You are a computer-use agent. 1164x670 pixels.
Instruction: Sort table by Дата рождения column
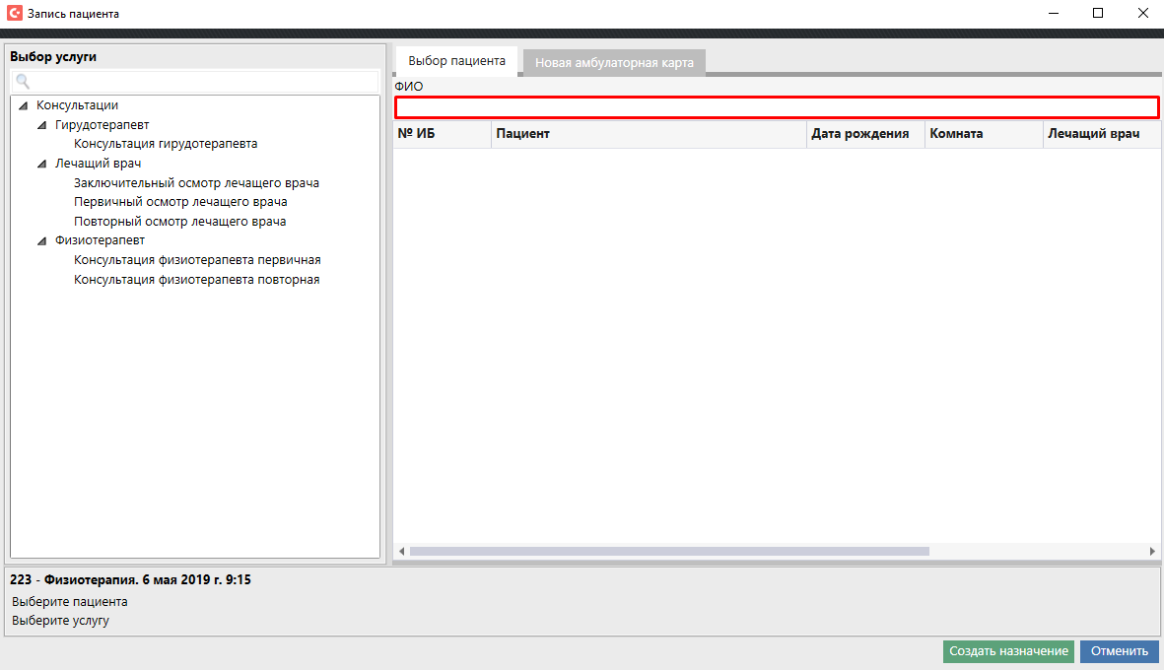pos(859,134)
